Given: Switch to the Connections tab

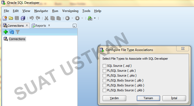Looking at the screenshot, I should [x=16, y=26].
